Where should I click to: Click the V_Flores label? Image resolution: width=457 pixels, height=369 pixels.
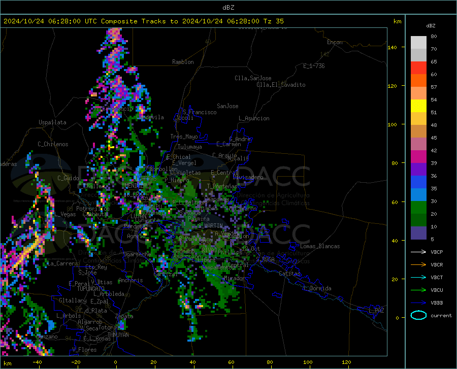tap(84, 350)
